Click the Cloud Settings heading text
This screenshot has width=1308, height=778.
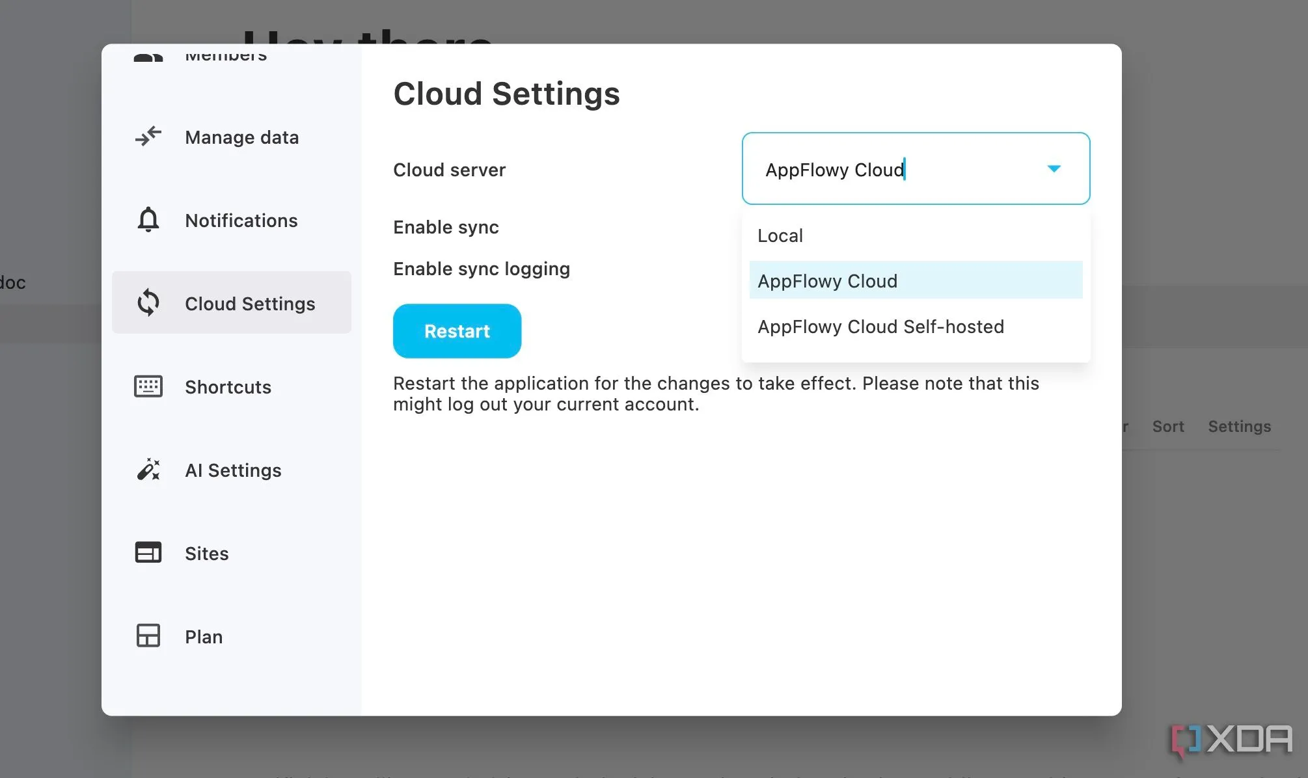[506, 94]
